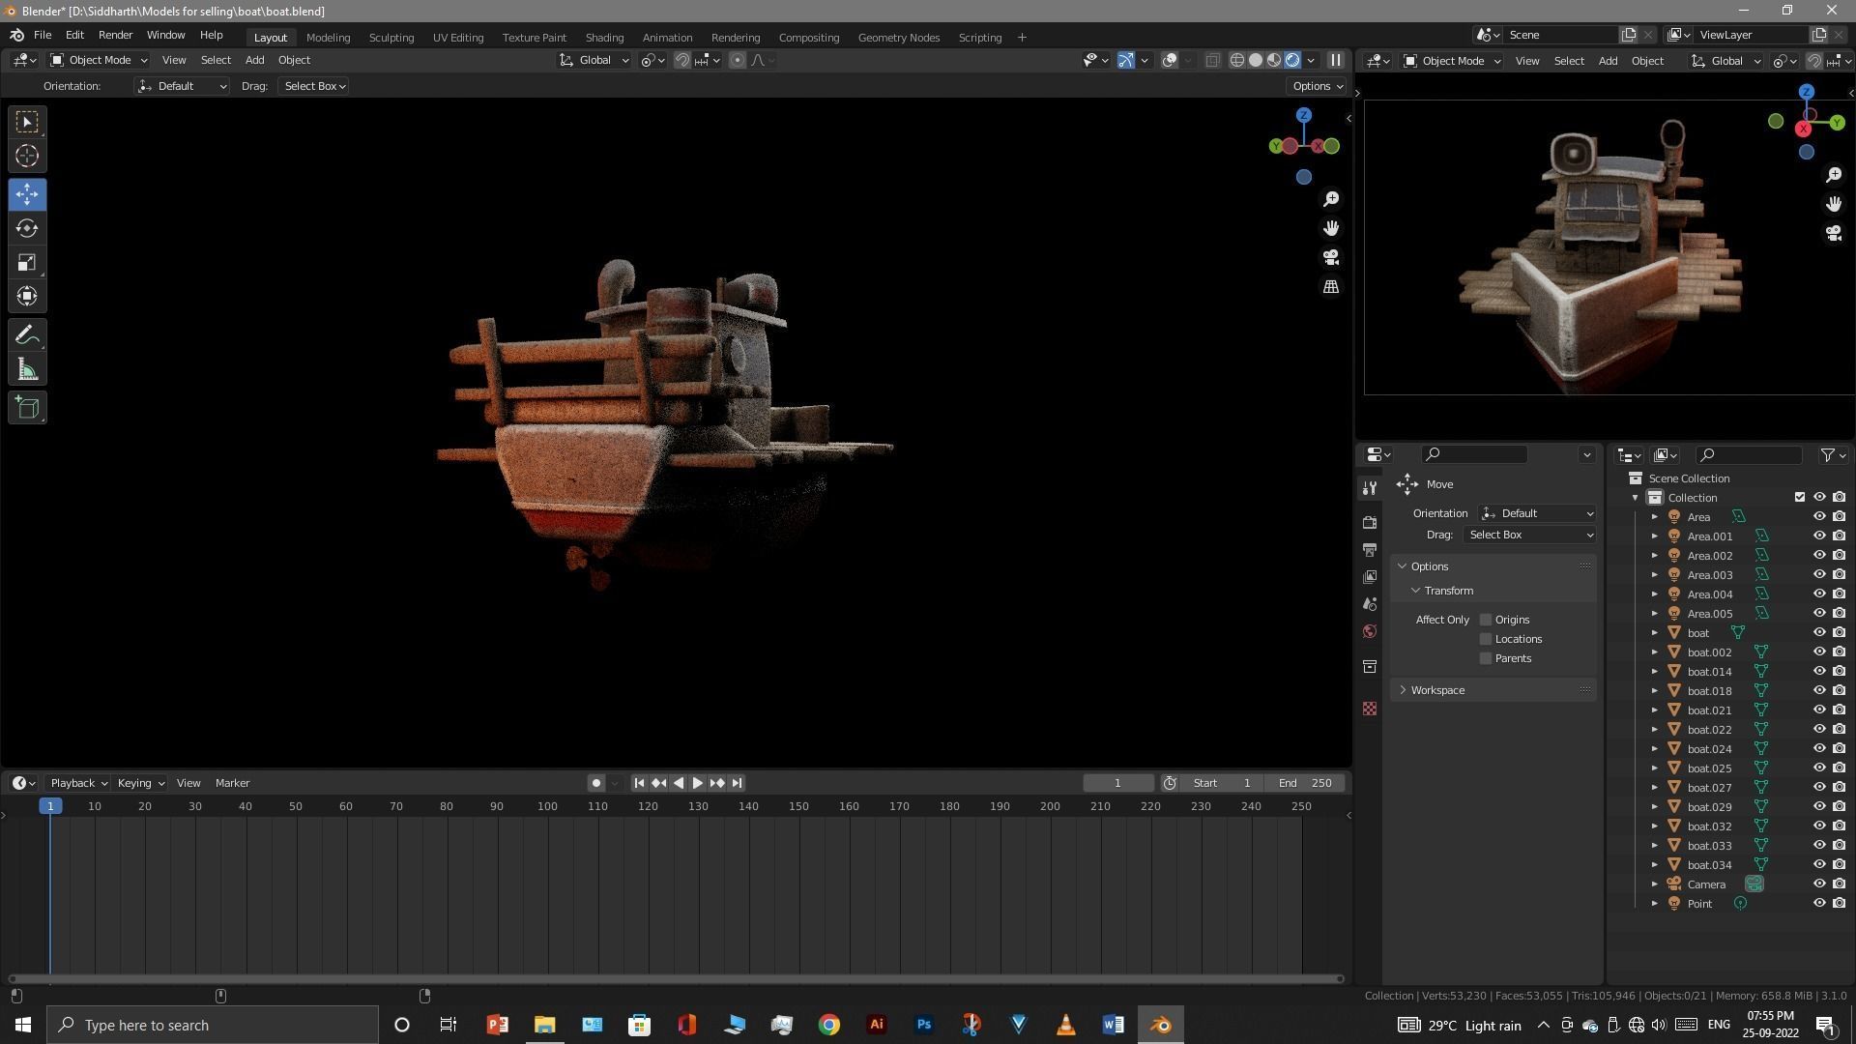
Task: Select the Measure tool
Action: [27, 369]
